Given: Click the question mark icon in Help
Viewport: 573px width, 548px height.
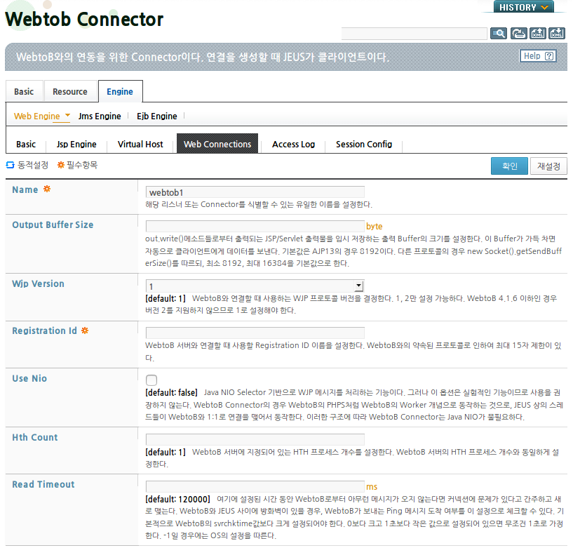Looking at the screenshot, I should (x=549, y=56).
